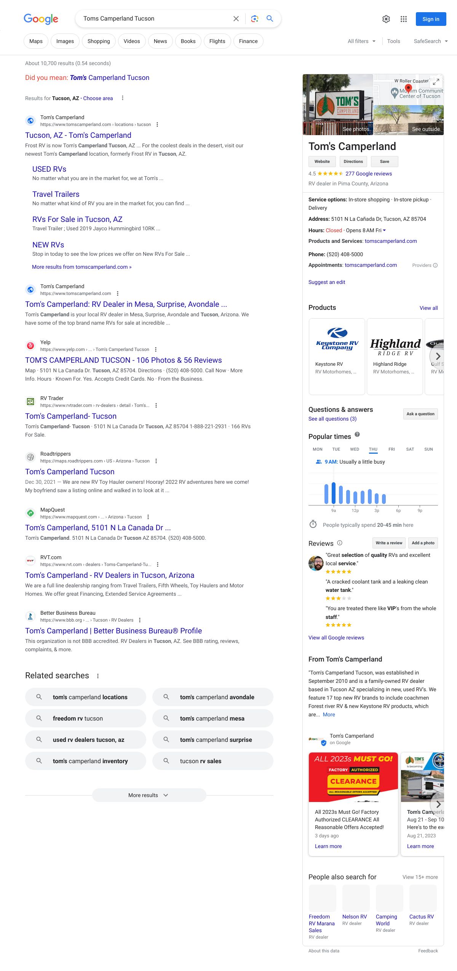Open quick settings gear icon

pyautogui.click(x=386, y=19)
